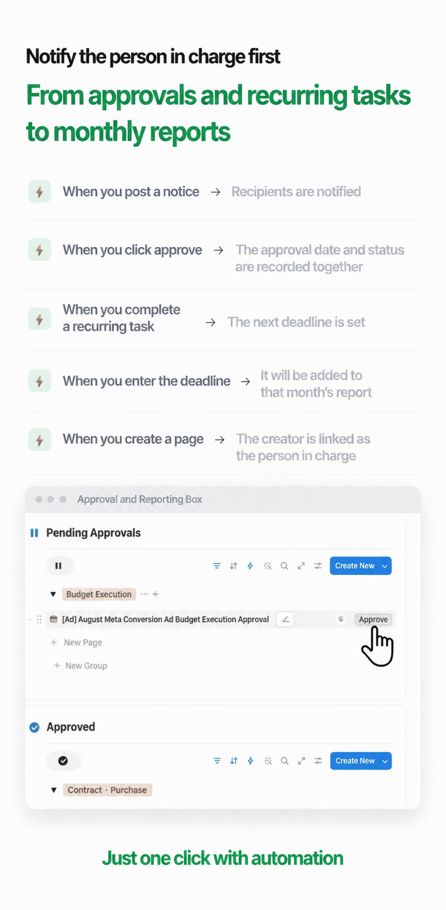
Task: Open the sort icon in Pending Approvals toolbar
Action: (233, 566)
